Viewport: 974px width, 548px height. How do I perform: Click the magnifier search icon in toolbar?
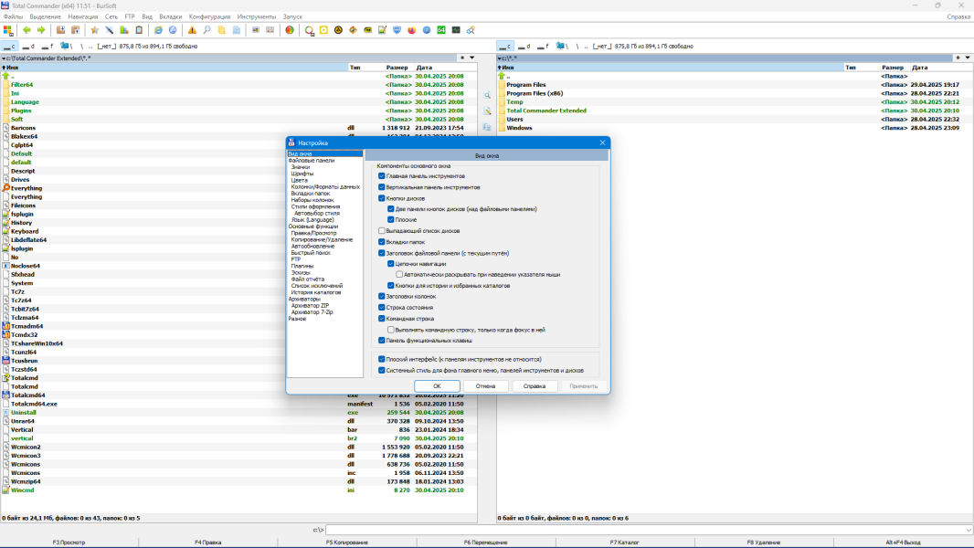[206, 30]
